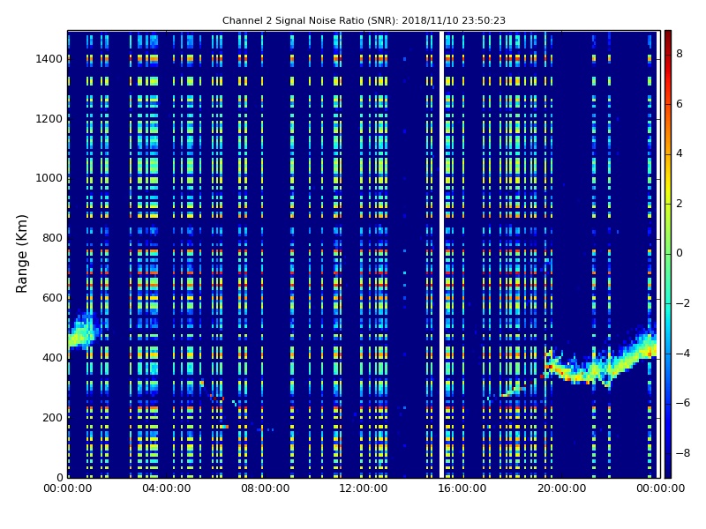This screenshot has width=706, height=529.
Task: Click the 08:00:00 time axis label
Action: tap(266, 488)
